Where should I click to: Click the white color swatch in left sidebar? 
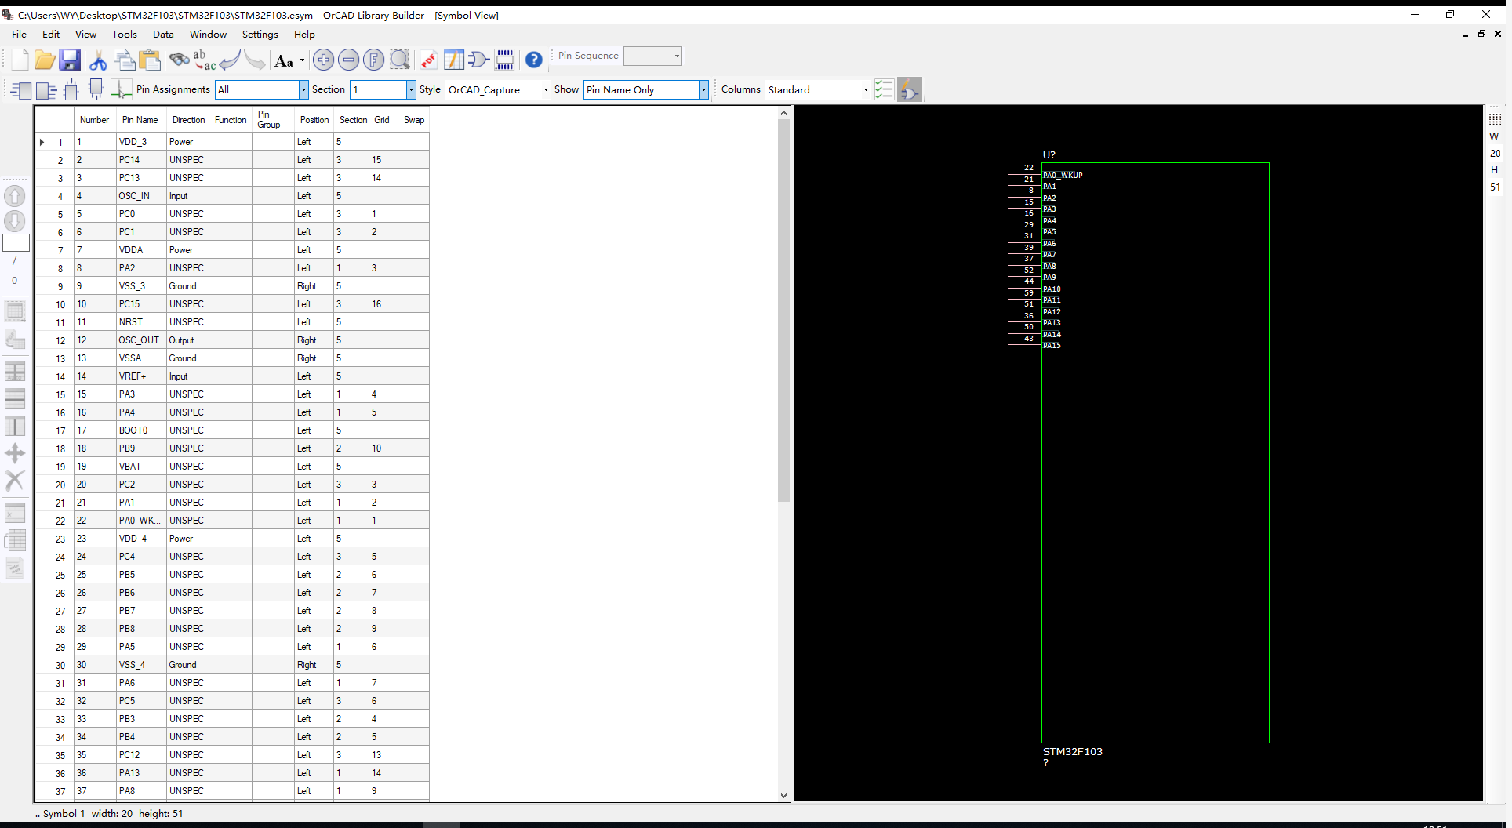16,243
